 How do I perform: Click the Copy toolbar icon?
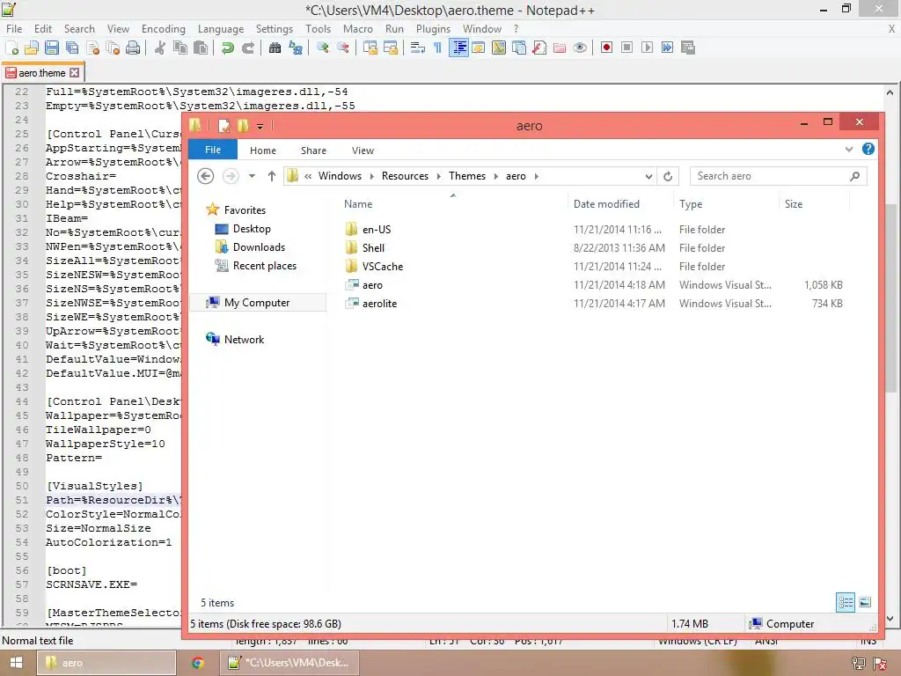click(x=180, y=48)
